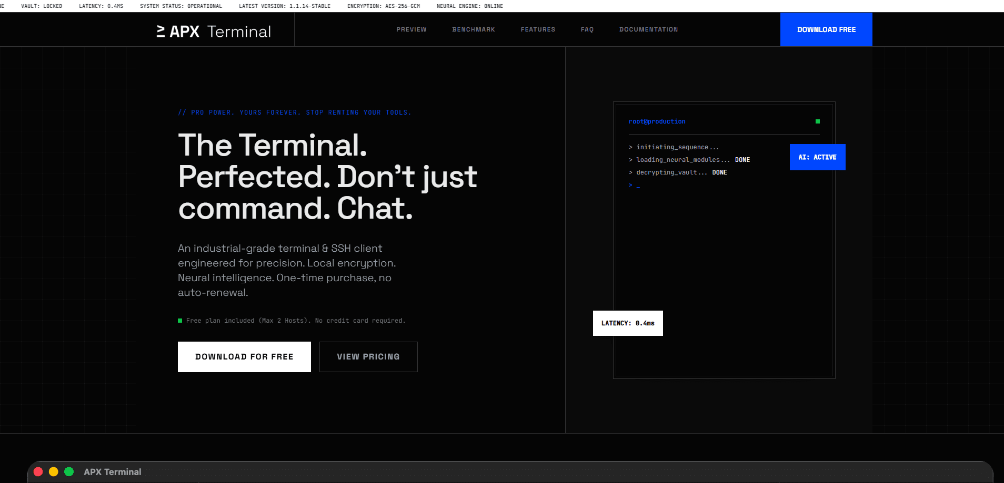Click the green maximize dot on preview window

click(x=69, y=471)
